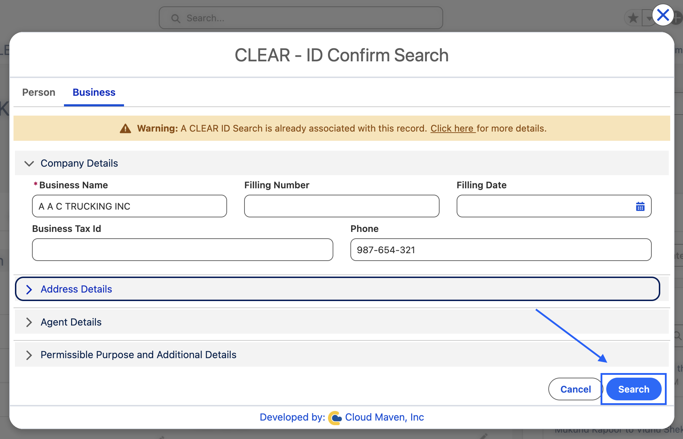Viewport: 683px width, 439px height.
Task: Click the Search button
Action: click(x=634, y=389)
